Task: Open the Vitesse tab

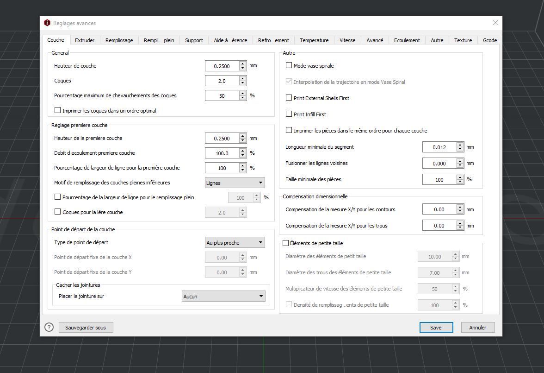Action: [x=347, y=40]
